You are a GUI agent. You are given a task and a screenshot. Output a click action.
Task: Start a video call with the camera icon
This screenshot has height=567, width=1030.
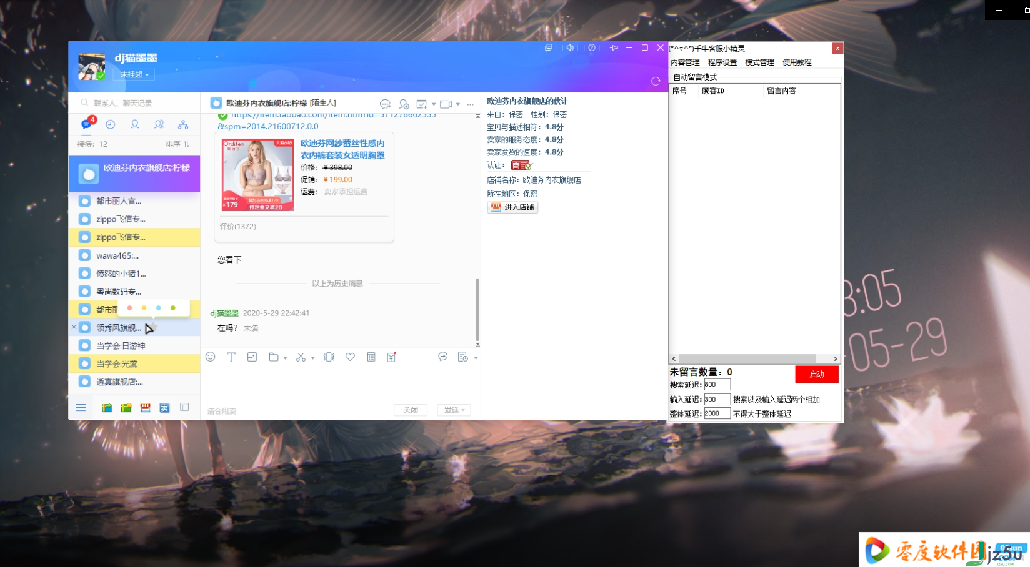pos(446,104)
